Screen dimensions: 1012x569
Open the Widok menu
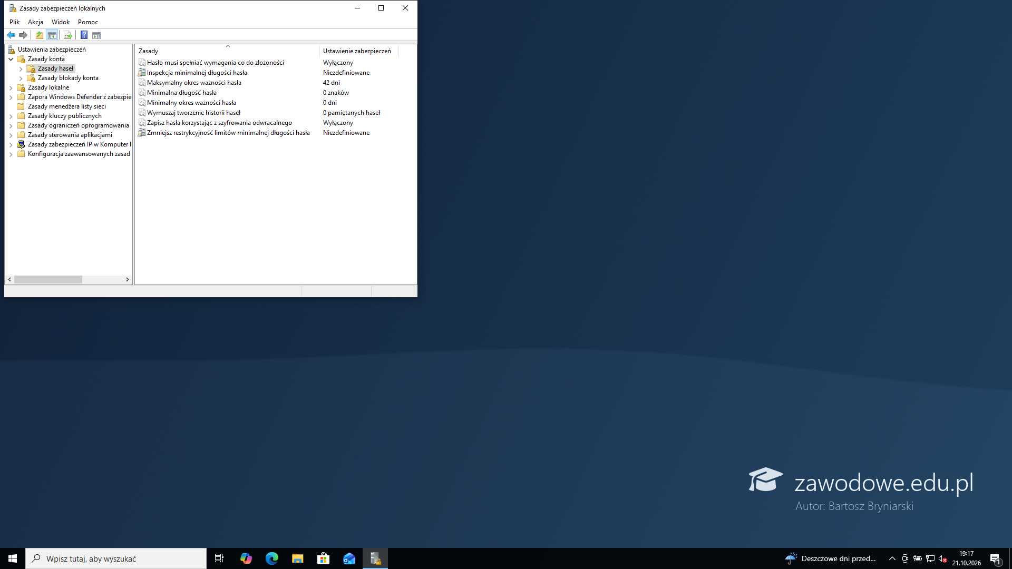61,22
